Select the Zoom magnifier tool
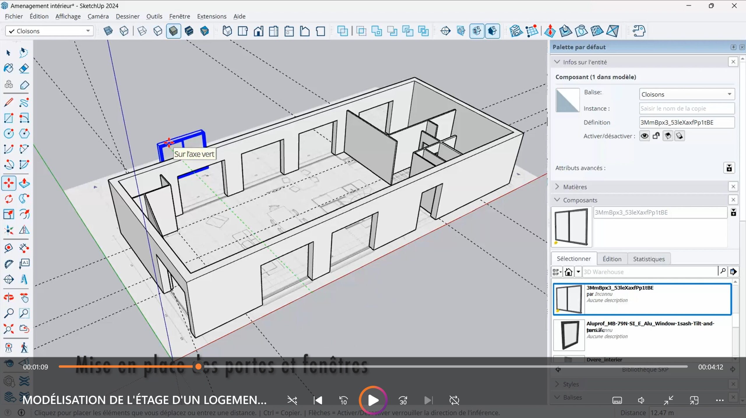The width and height of the screenshot is (746, 418). pyautogui.click(x=8, y=313)
